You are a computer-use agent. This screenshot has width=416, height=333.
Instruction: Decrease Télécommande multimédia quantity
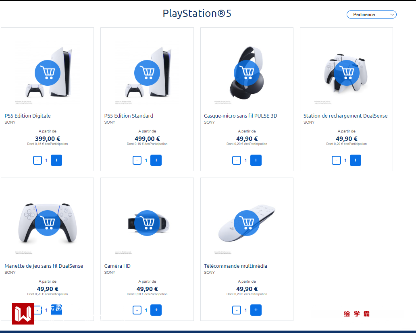click(x=237, y=310)
